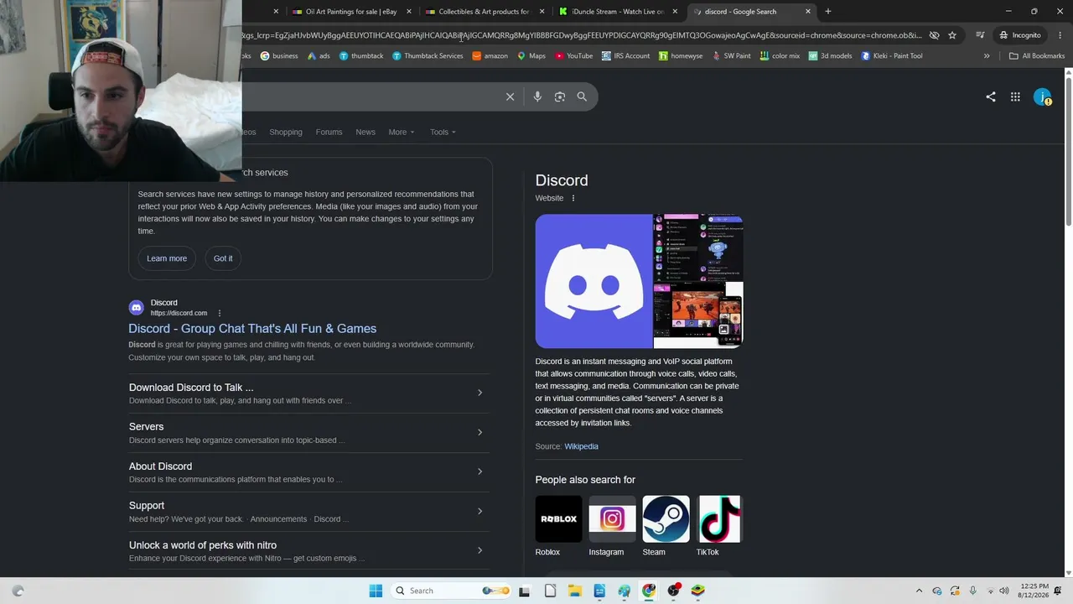Select the Instagram related search thumbnail
Screen dimensions: 1073x604
coord(612,519)
